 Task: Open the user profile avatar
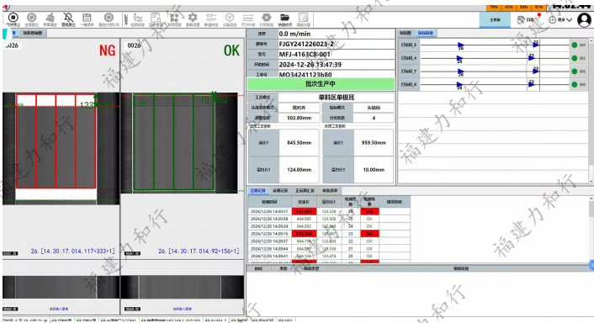[x=584, y=19]
